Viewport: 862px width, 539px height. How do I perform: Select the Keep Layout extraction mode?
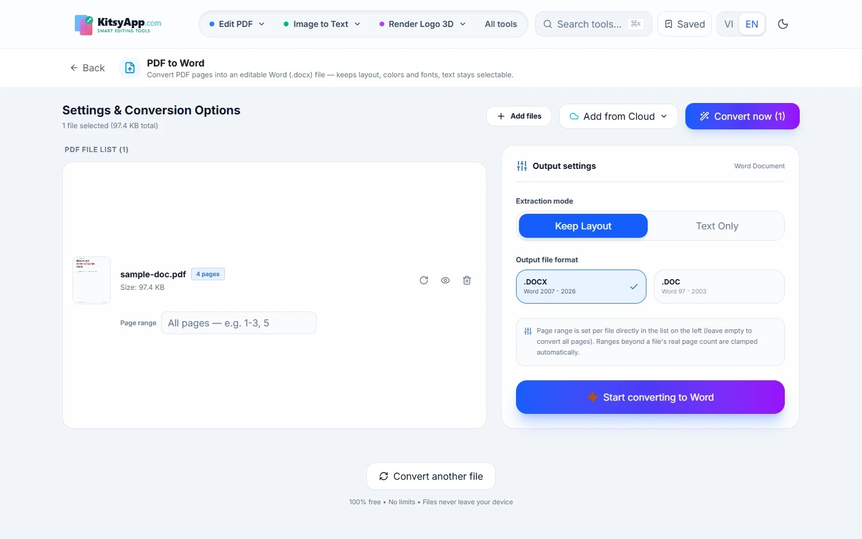click(x=583, y=226)
